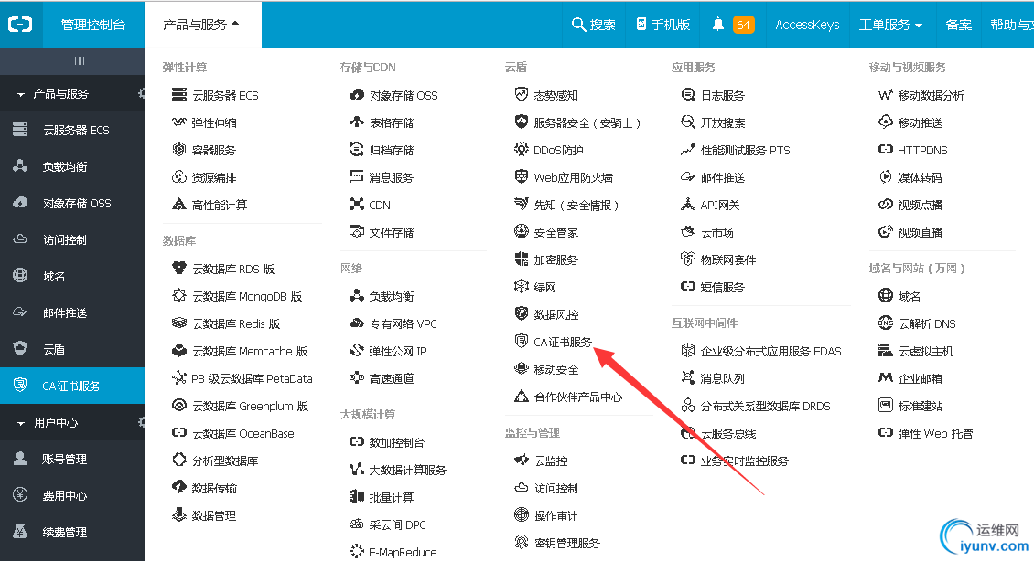The width and height of the screenshot is (1034, 561).
Task: Open 服务器安全（安骑士）link
Action: click(x=587, y=122)
